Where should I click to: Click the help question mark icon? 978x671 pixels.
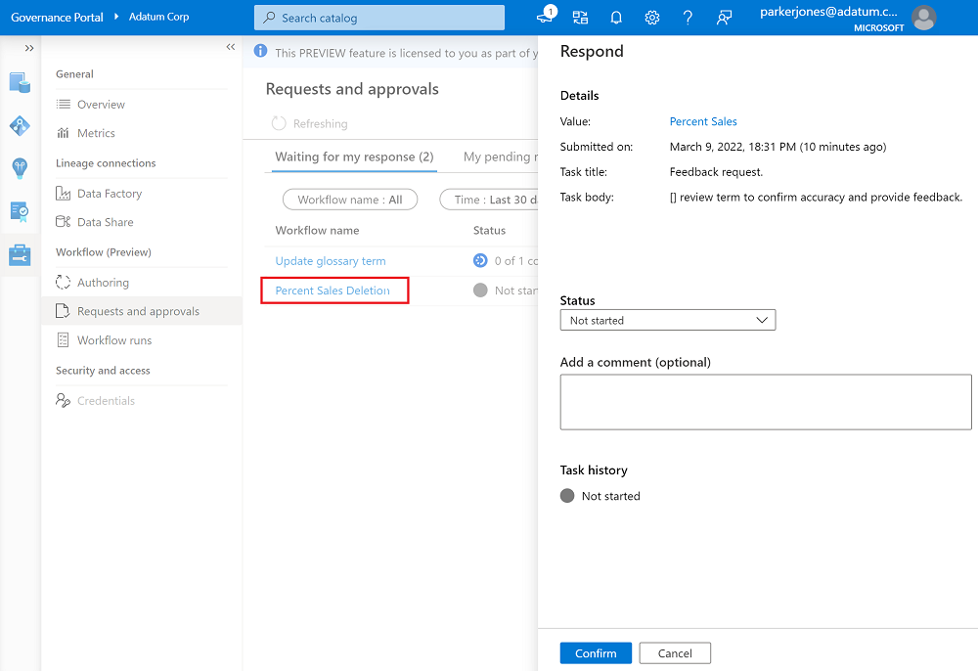(x=688, y=18)
